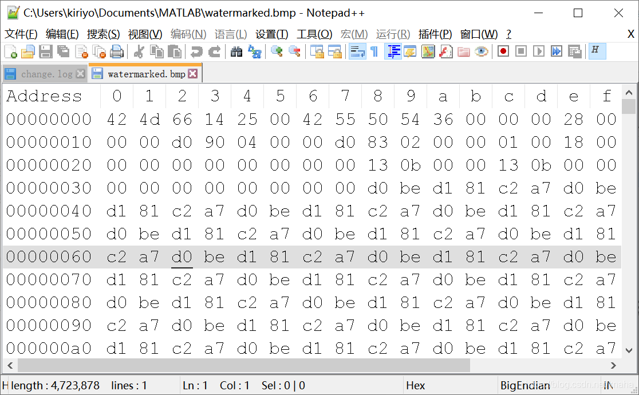
Task: Click the Stop macro recording icon
Action: [521, 52]
